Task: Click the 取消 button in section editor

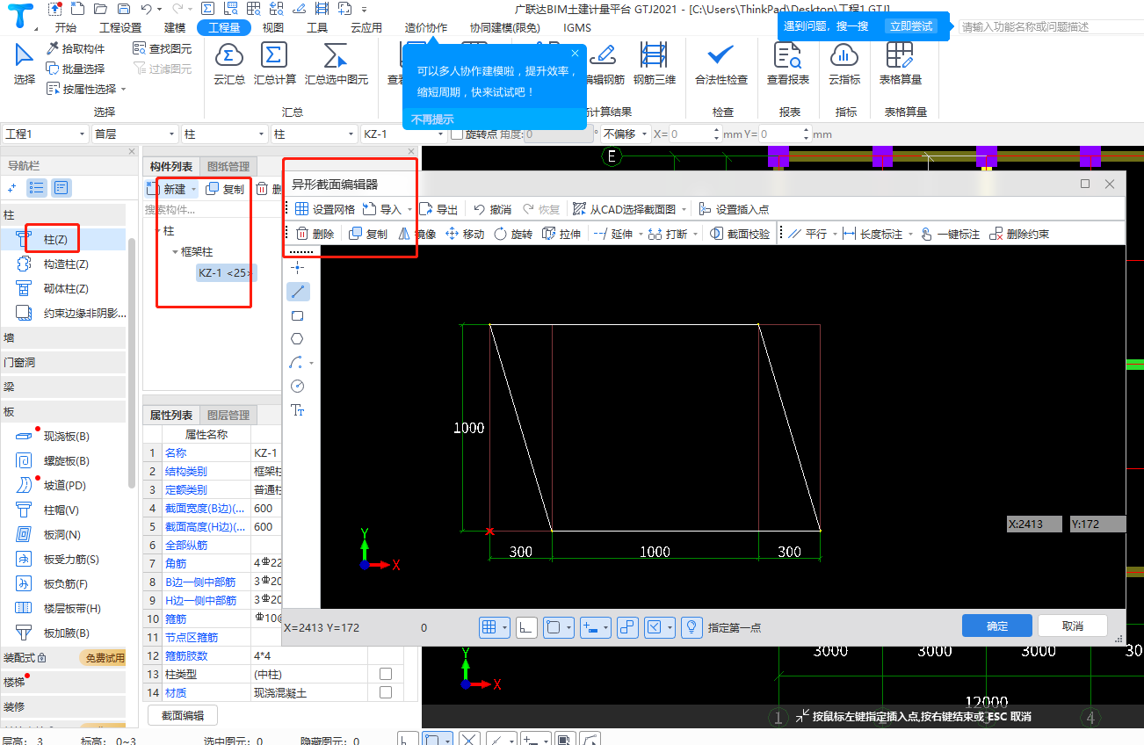Action: 1072,626
